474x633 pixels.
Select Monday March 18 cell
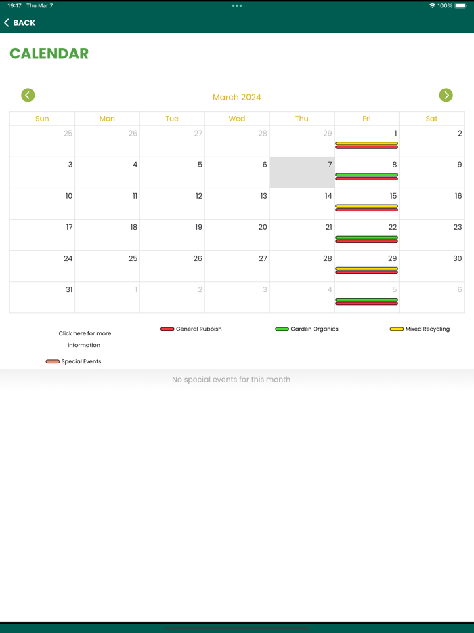click(107, 235)
